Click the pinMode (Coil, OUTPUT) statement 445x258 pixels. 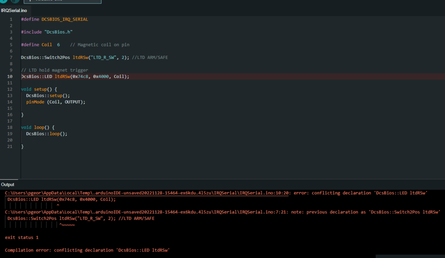55,102
